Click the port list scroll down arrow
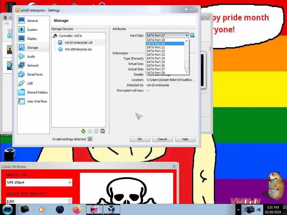This screenshot has height=215, width=287. [186, 72]
